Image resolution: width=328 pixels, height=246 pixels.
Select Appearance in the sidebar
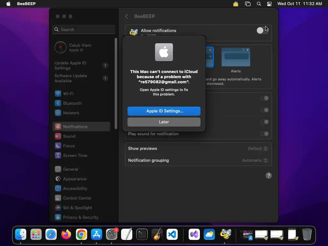(x=82, y=179)
